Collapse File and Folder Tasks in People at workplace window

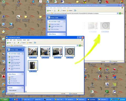pos(64,21)
